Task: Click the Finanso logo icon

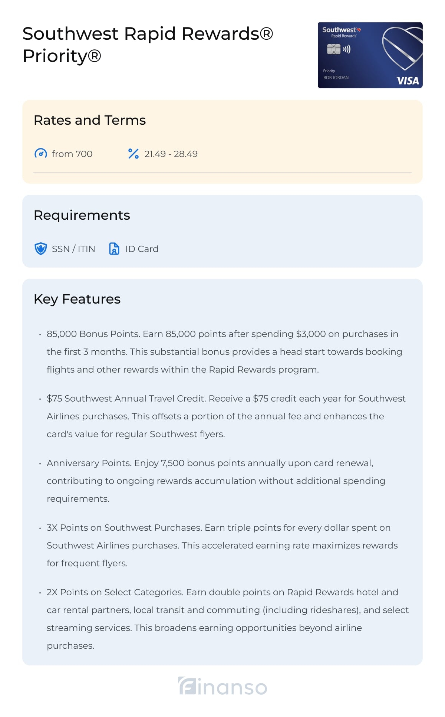Action: (x=187, y=686)
